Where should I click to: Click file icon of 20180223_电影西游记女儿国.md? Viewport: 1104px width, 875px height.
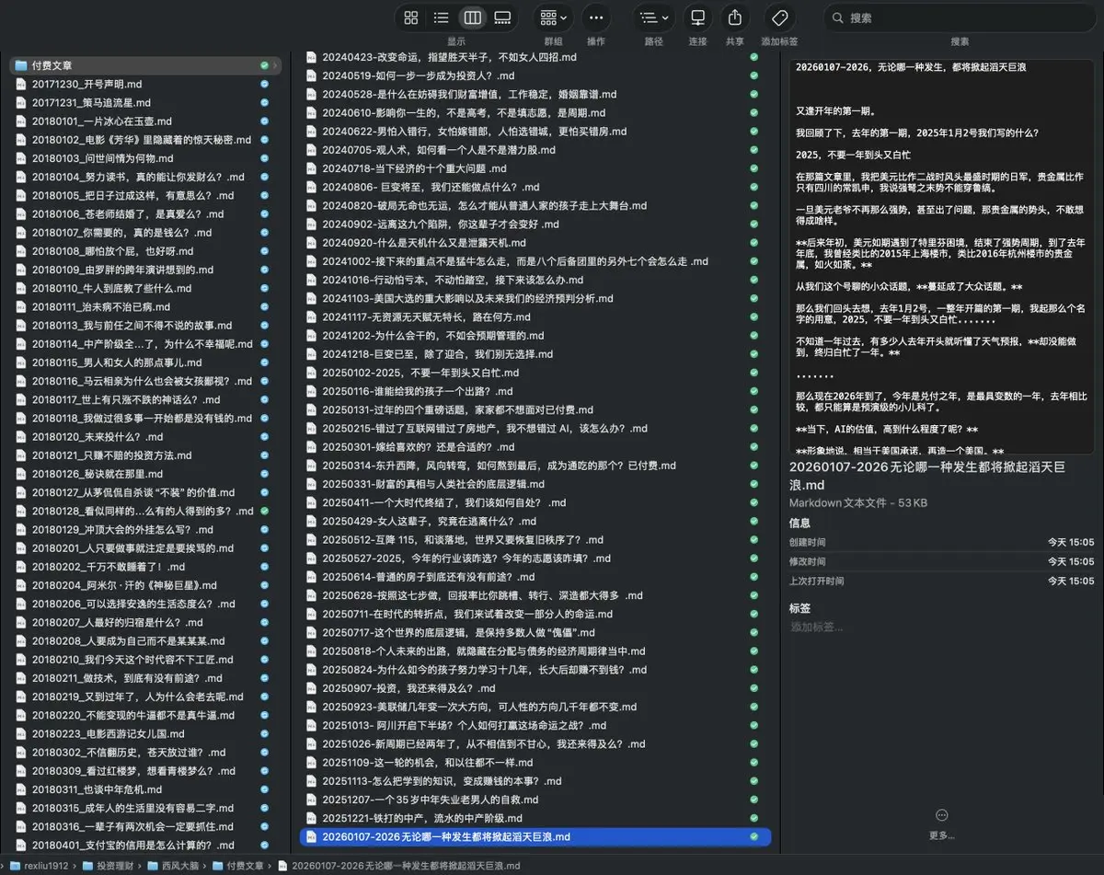click(20, 733)
